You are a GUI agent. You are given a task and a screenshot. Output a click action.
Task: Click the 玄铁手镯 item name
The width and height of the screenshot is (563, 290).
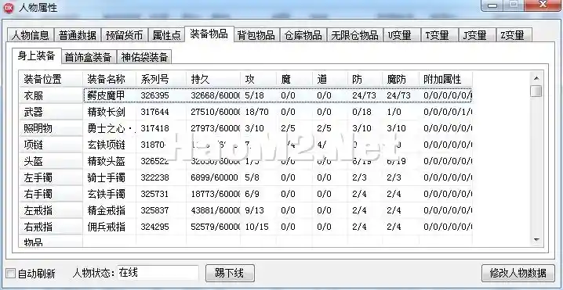tap(107, 195)
